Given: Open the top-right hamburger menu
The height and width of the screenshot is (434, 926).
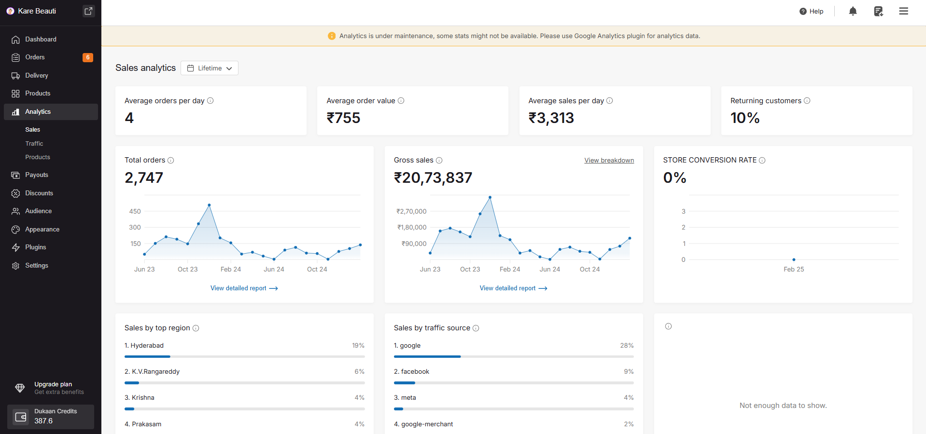Looking at the screenshot, I should click(x=903, y=11).
